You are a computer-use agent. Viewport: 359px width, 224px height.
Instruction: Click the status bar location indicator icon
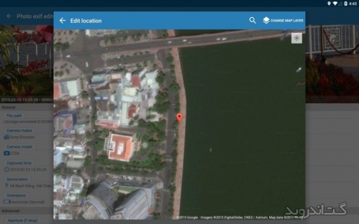(329, 3)
